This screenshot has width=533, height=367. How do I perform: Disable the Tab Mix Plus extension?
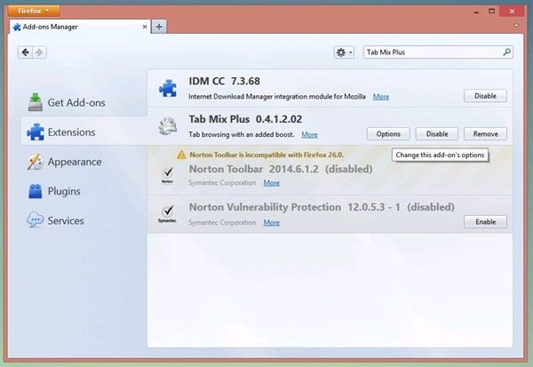[437, 134]
